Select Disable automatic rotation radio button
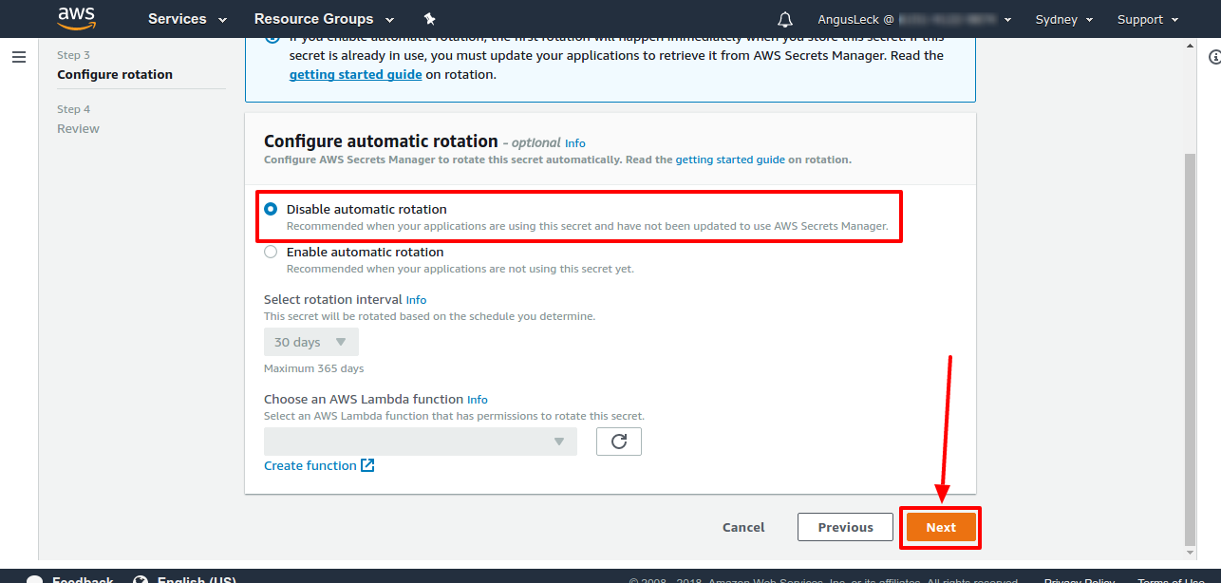The image size is (1221, 583). [x=271, y=209]
